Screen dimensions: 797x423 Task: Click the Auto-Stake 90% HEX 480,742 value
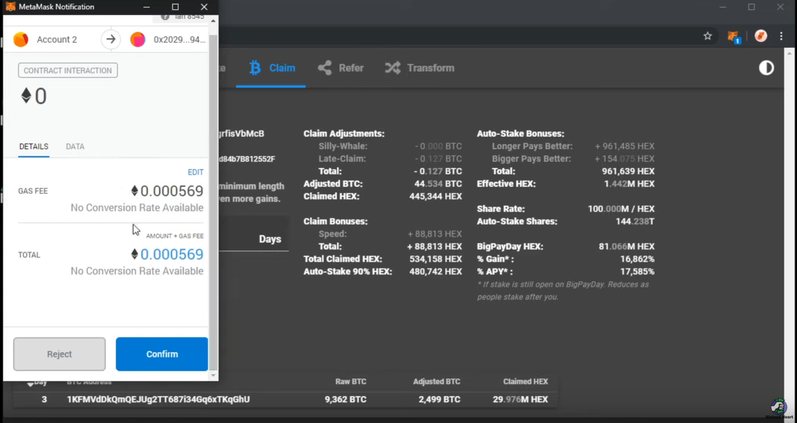coord(435,272)
